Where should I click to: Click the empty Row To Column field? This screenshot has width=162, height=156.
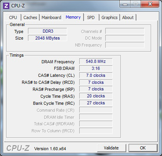point(96,131)
